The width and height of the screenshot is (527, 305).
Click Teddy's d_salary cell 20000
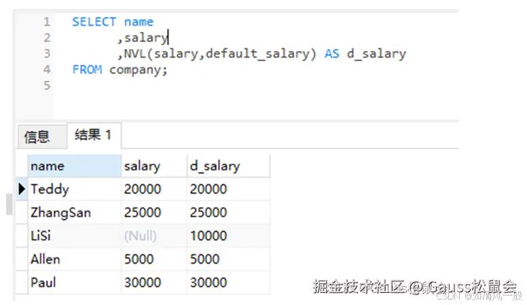pyautogui.click(x=228, y=189)
